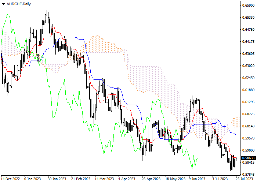Click the 0.62450 price axis label
The height and width of the screenshot is (183, 257).
[x=248, y=78]
